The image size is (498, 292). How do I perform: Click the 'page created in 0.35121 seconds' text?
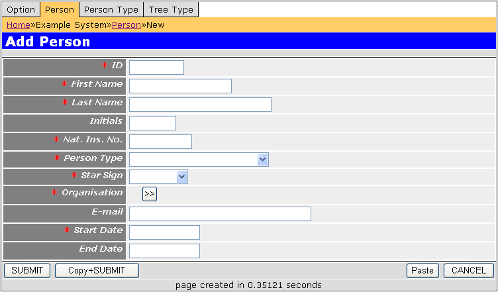point(249,285)
